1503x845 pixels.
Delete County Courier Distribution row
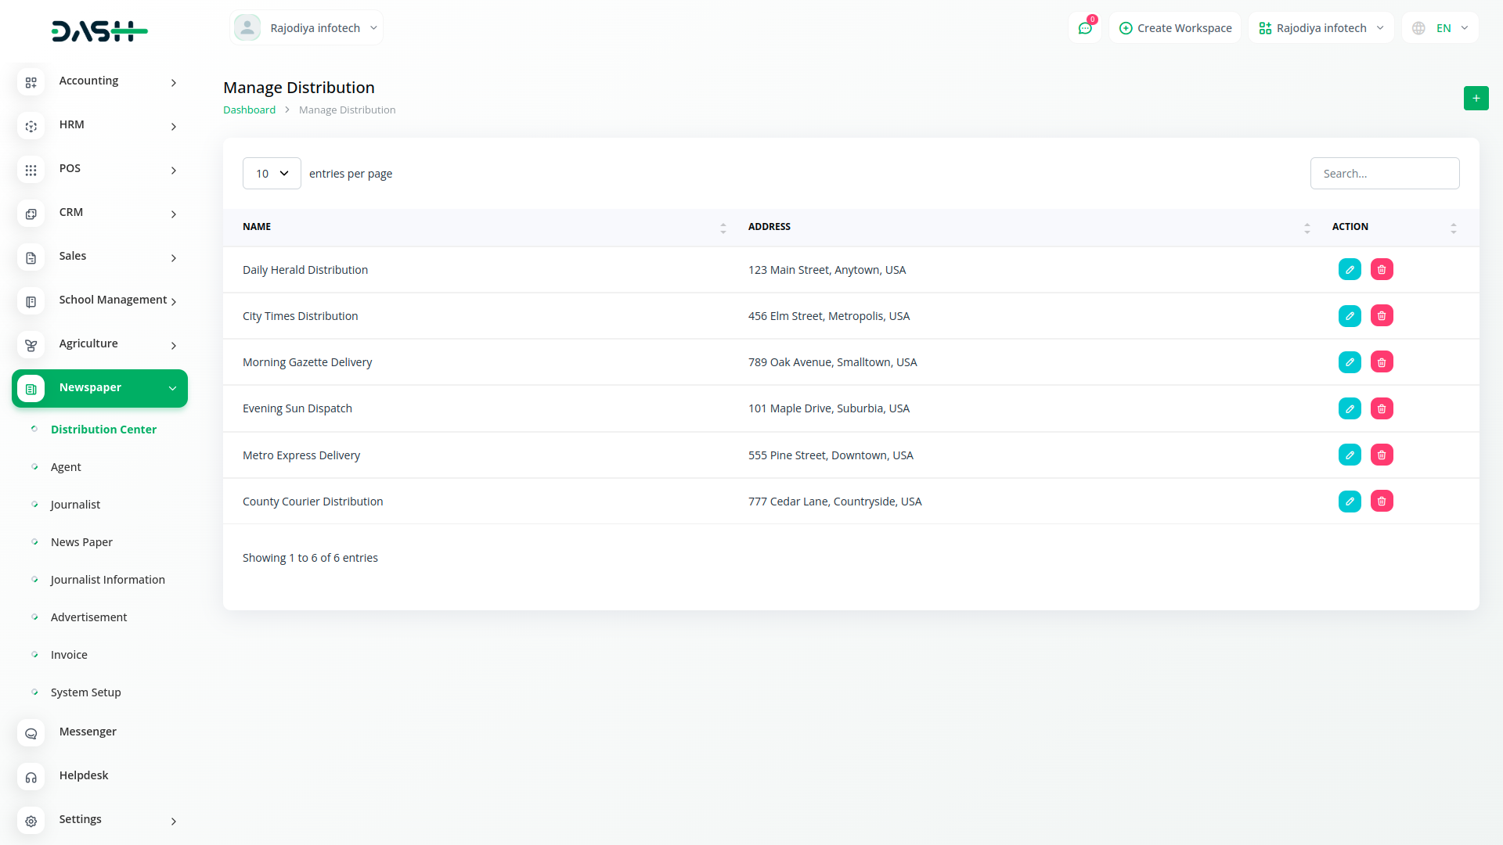tap(1382, 502)
